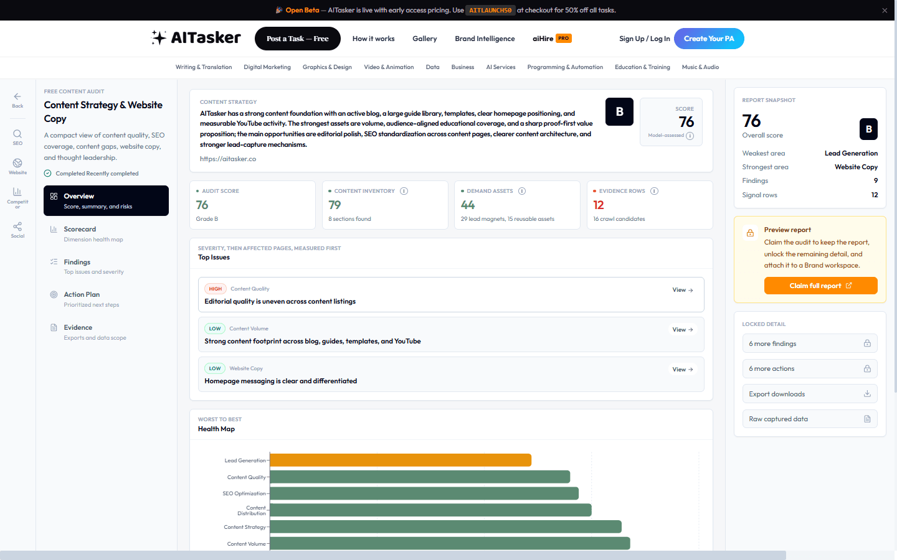Image resolution: width=897 pixels, height=560 pixels.
Task: Click the grade B badge beside score
Action: [x=619, y=111]
